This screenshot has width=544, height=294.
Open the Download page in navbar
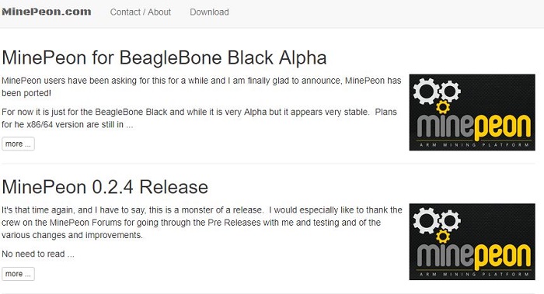pos(209,12)
